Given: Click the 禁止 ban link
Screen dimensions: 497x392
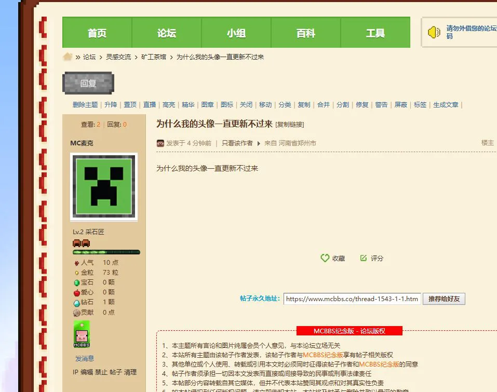Looking at the screenshot, I should coord(101,372).
